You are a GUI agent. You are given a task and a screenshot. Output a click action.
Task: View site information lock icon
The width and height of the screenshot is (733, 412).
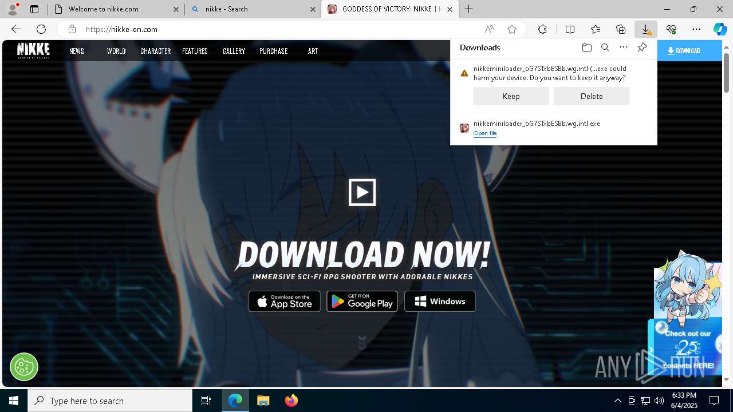(x=72, y=29)
